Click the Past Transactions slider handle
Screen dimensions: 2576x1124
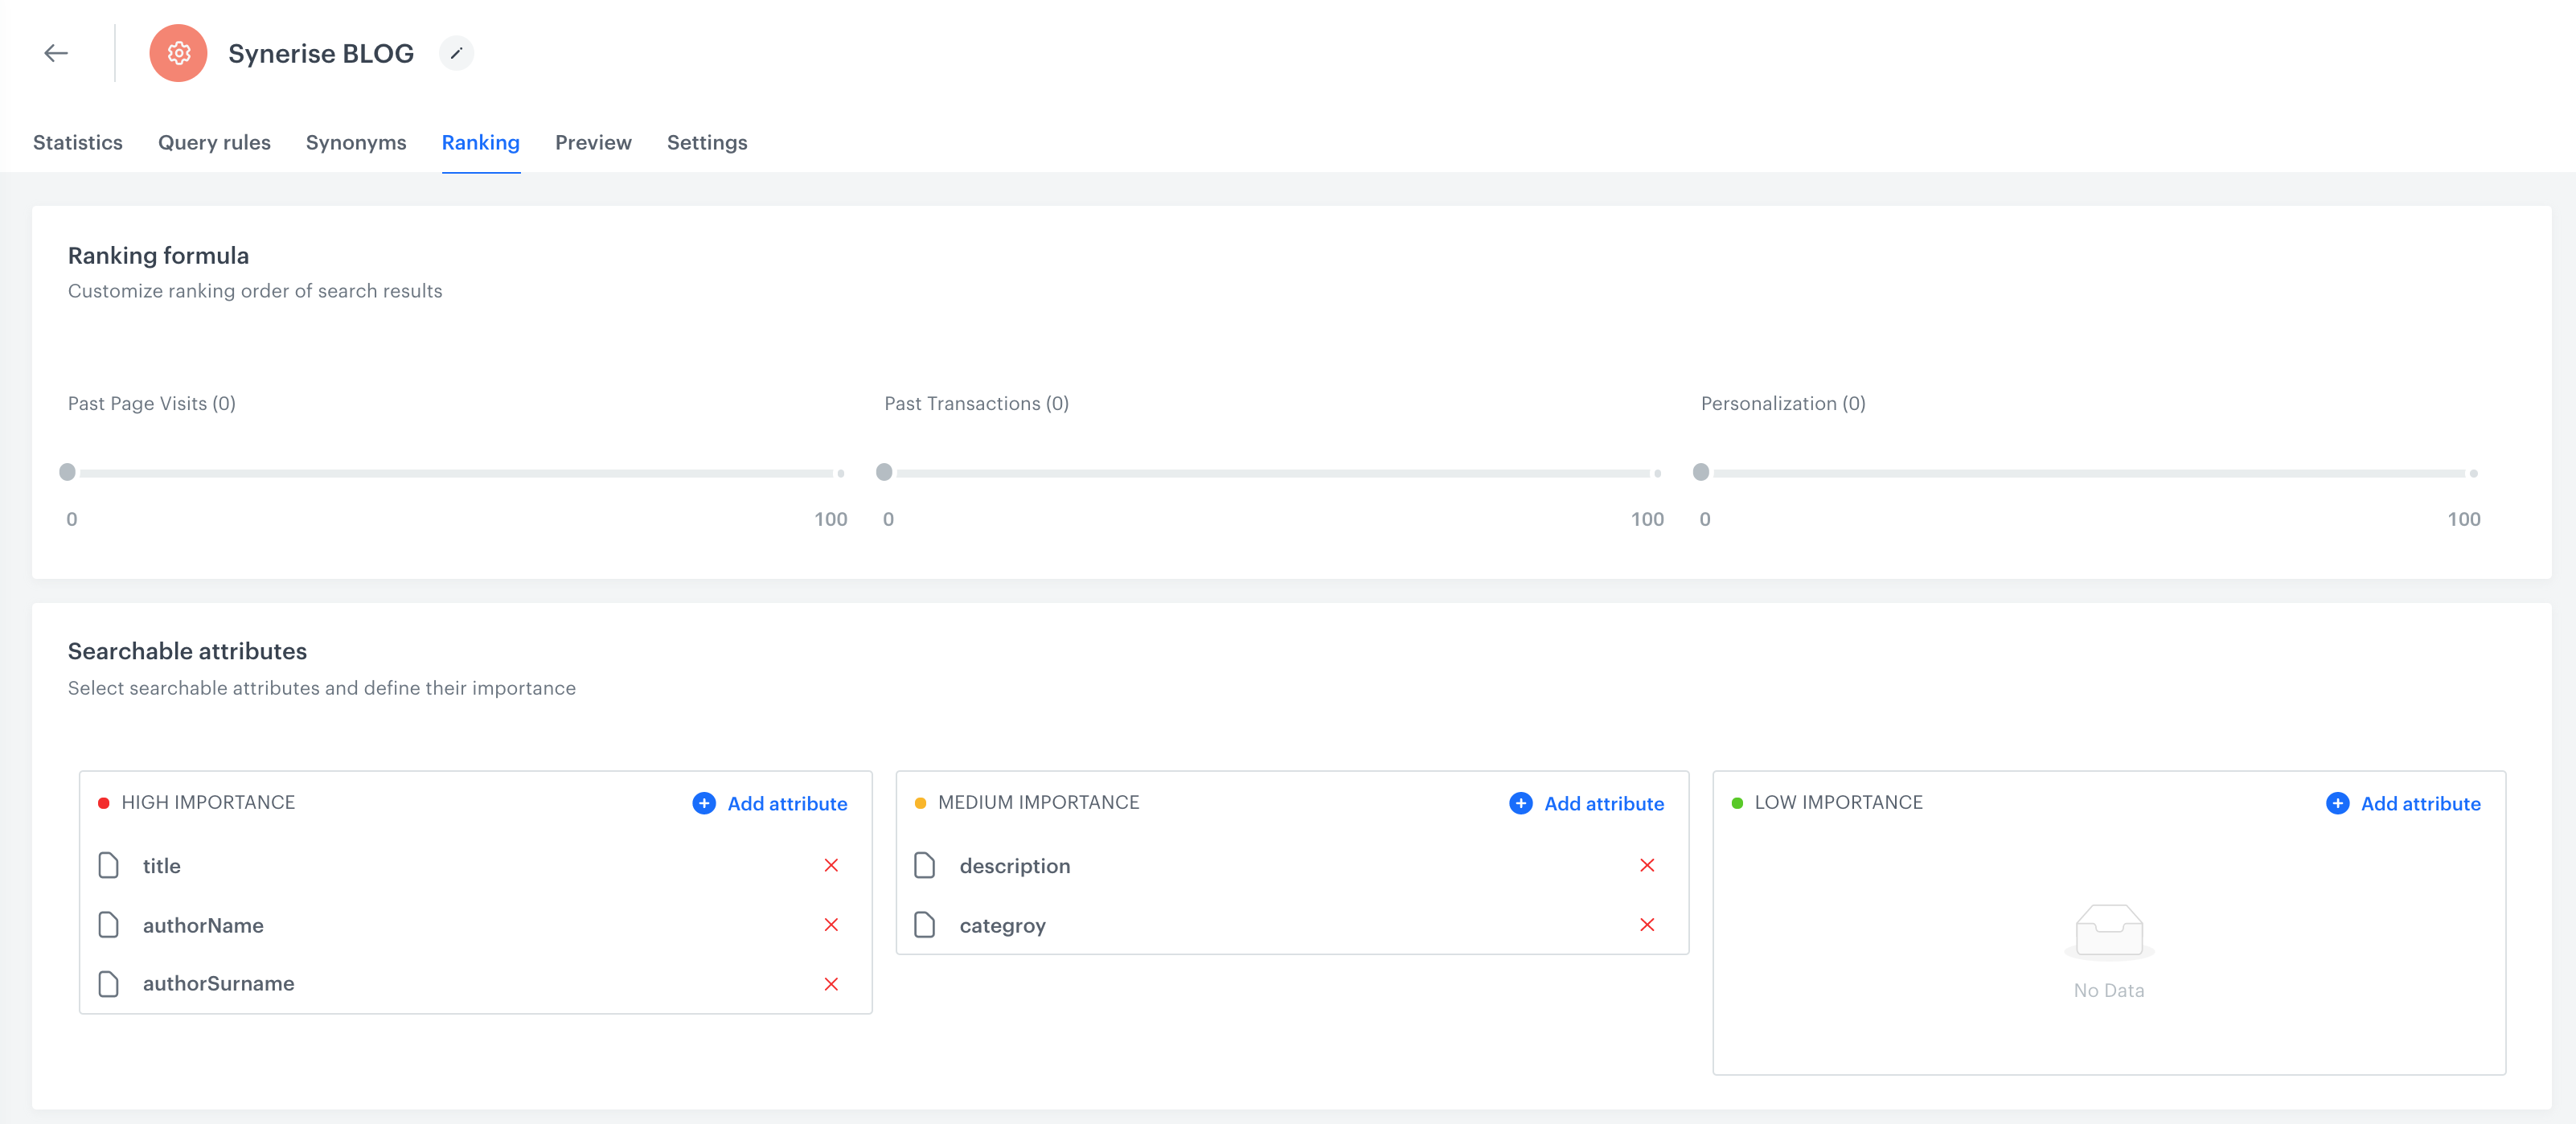coord(884,473)
